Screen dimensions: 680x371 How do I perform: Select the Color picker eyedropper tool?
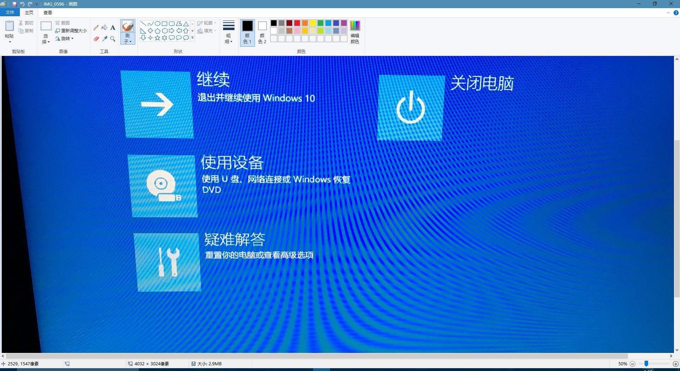point(104,39)
